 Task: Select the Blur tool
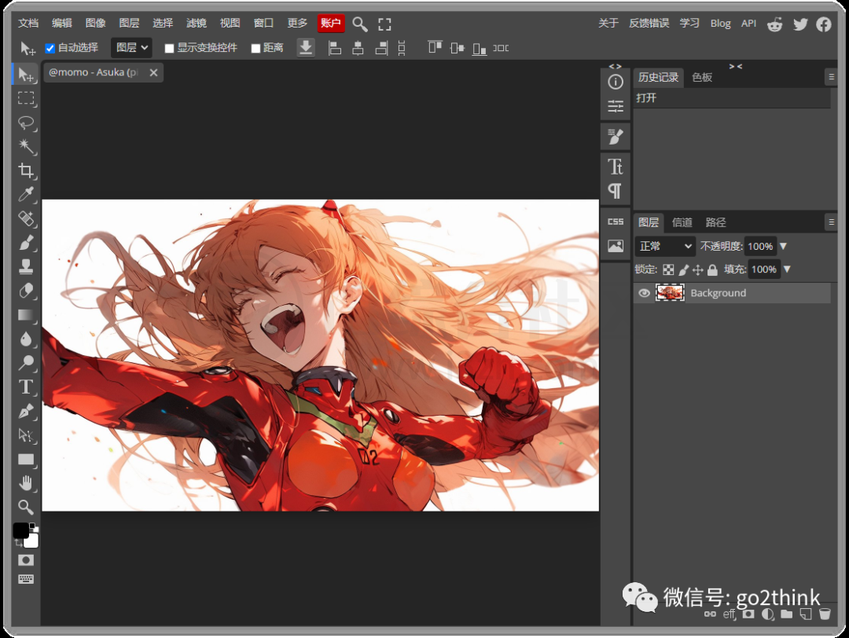[25, 339]
